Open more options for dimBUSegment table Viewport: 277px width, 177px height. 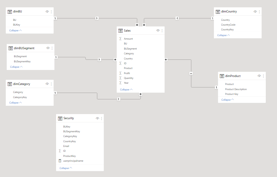point(52,48)
